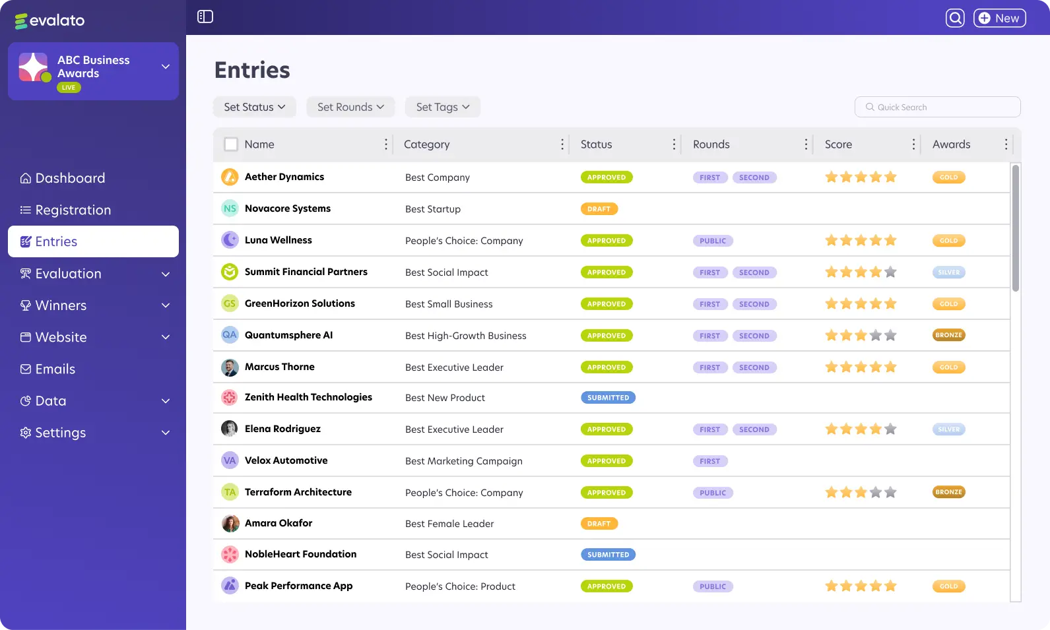Click Novacore Systems DRAFT status badge
Image resolution: width=1050 pixels, height=630 pixels.
point(599,209)
